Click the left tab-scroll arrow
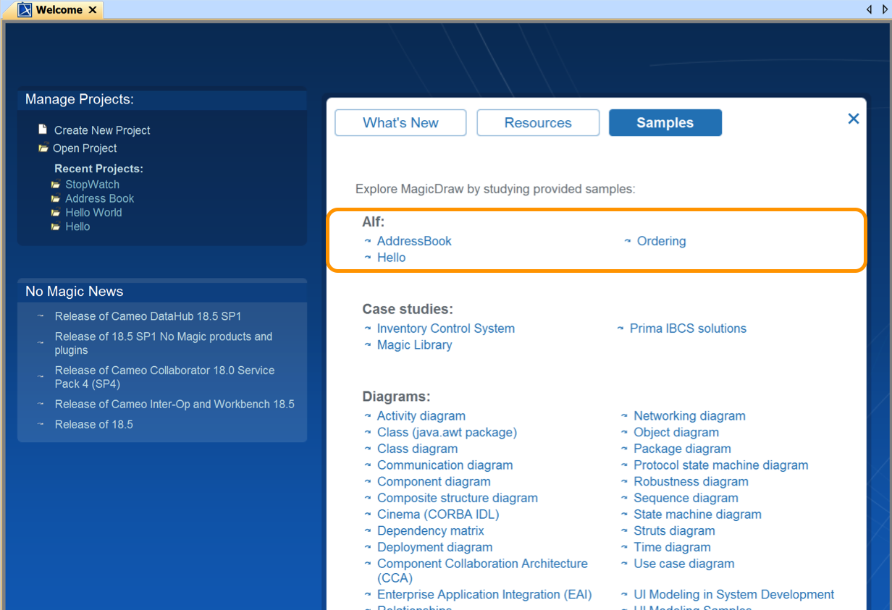892x610 pixels. coord(870,9)
